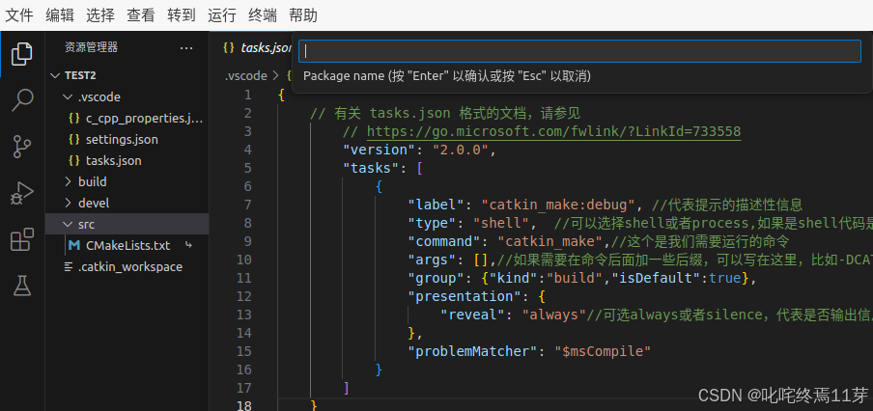The image size is (873, 411).
Task: Click the "always" reveal value
Action: point(554,315)
